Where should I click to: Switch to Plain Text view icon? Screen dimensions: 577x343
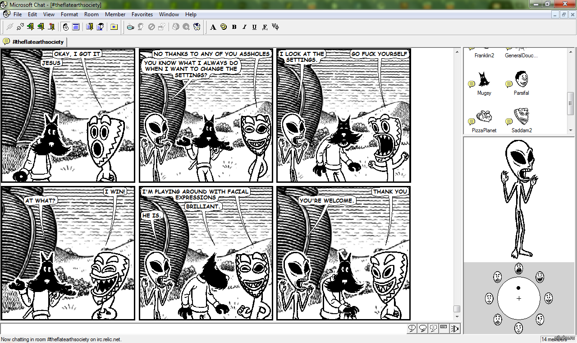76,27
